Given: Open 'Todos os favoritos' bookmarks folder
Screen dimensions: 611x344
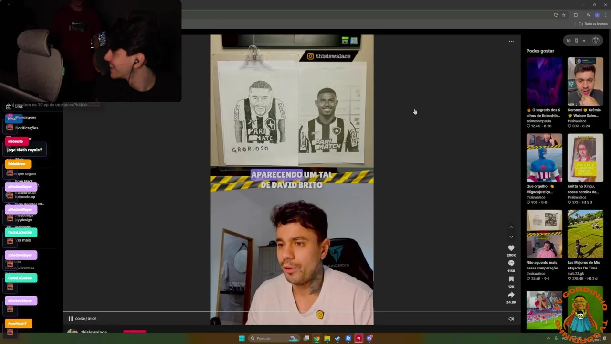Looking at the screenshot, I should click(x=593, y=24).
